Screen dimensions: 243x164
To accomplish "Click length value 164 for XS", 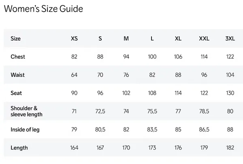I will 74,148.
